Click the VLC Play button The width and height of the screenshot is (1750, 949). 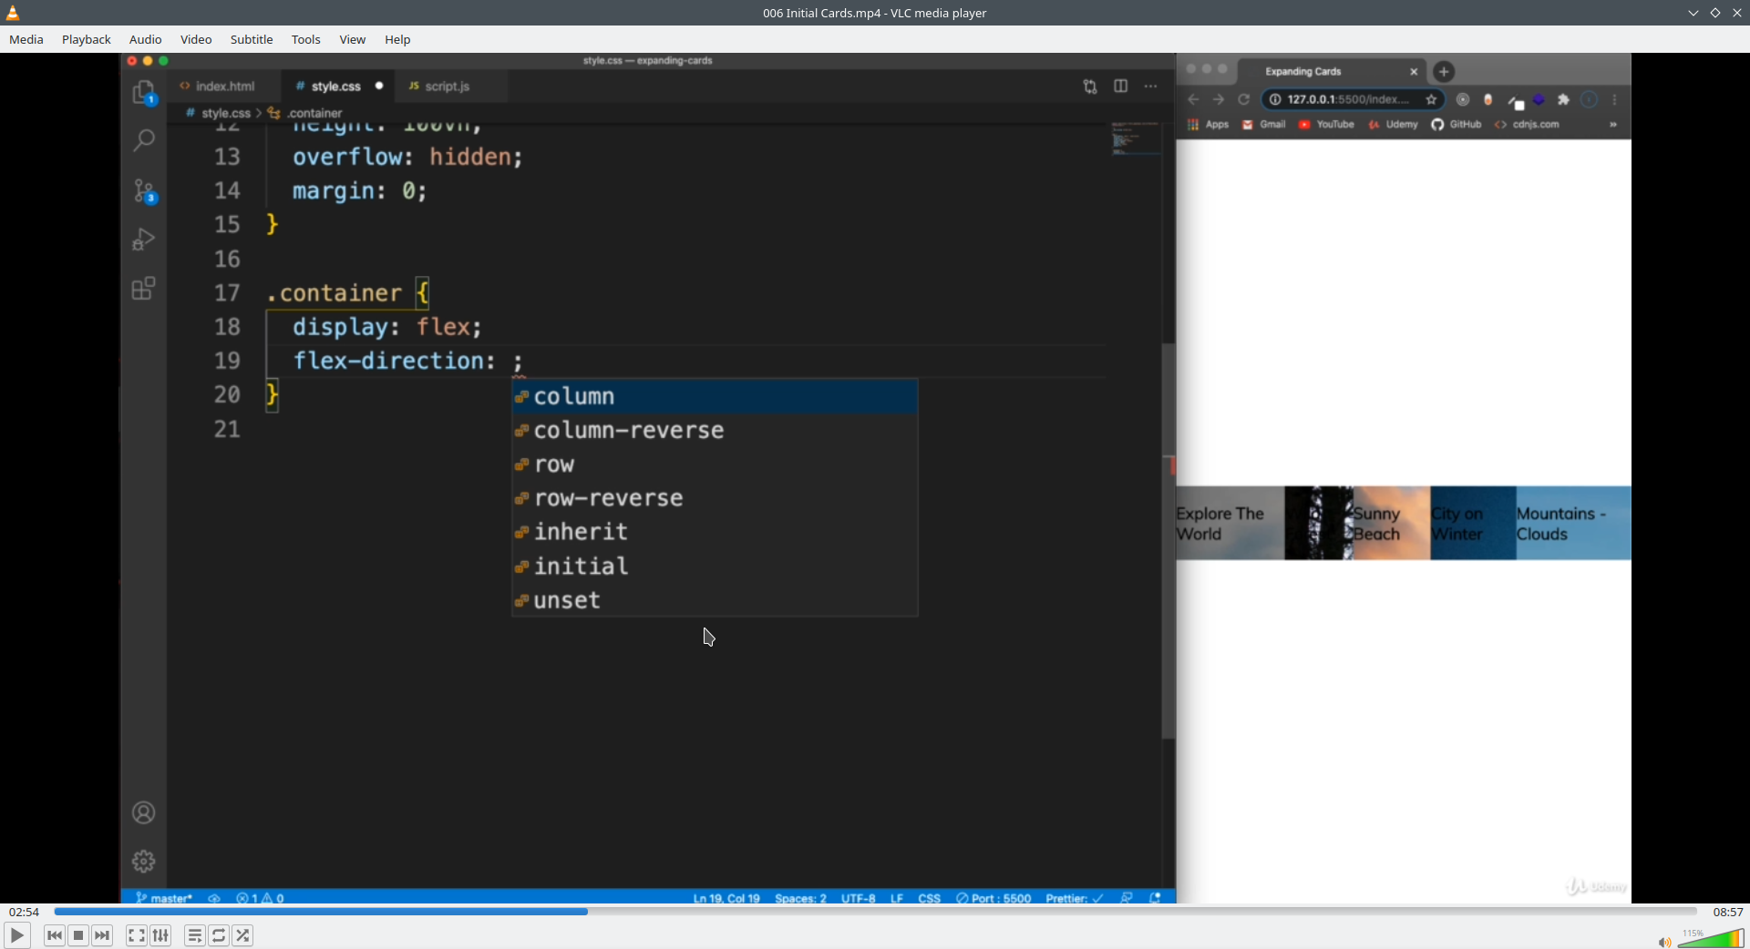pyautogui.click(x=16, y=935)
